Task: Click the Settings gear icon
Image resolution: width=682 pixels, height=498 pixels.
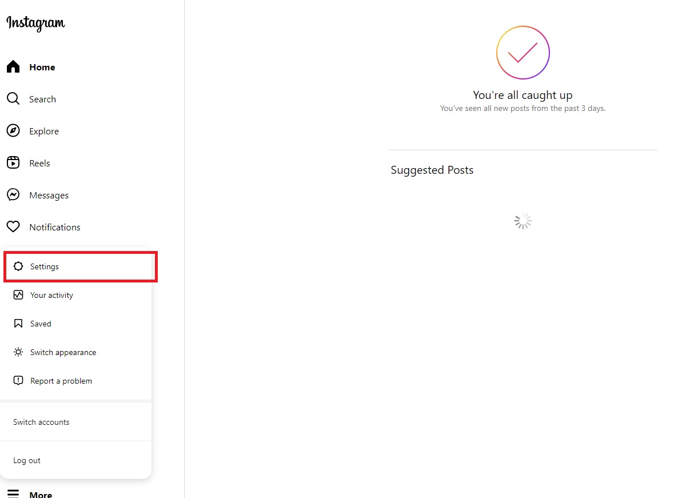Action: coord(18,266)
